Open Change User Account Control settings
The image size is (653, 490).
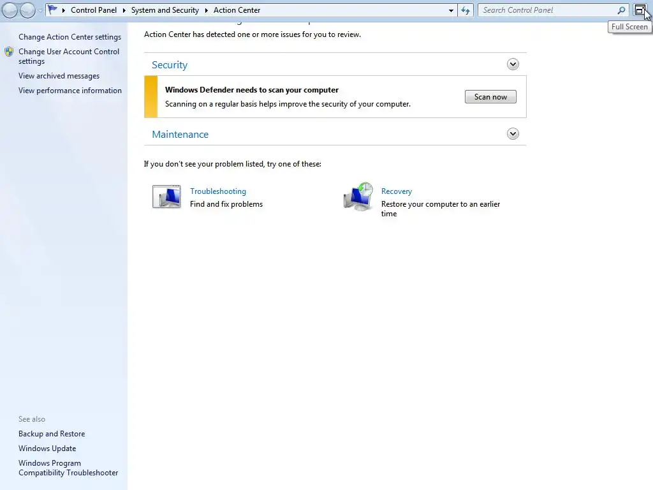[69, 56]
